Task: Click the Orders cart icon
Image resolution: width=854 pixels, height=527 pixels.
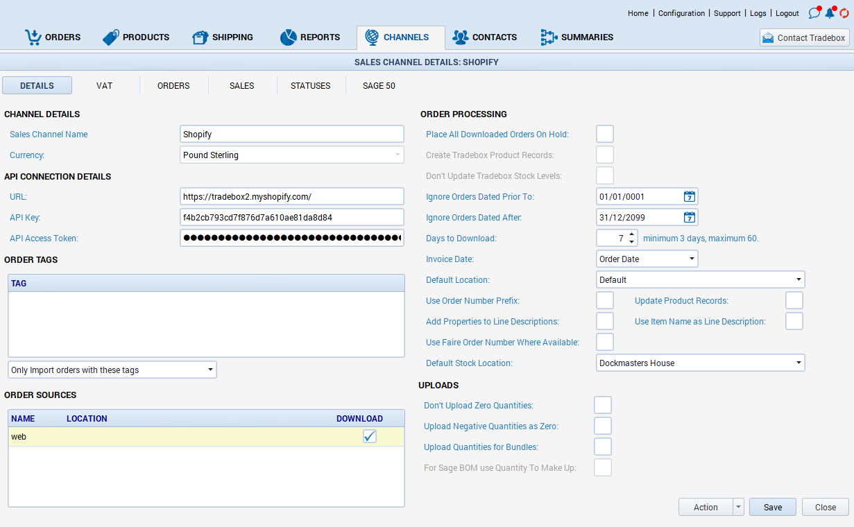Action: click(x=33, y=37)
